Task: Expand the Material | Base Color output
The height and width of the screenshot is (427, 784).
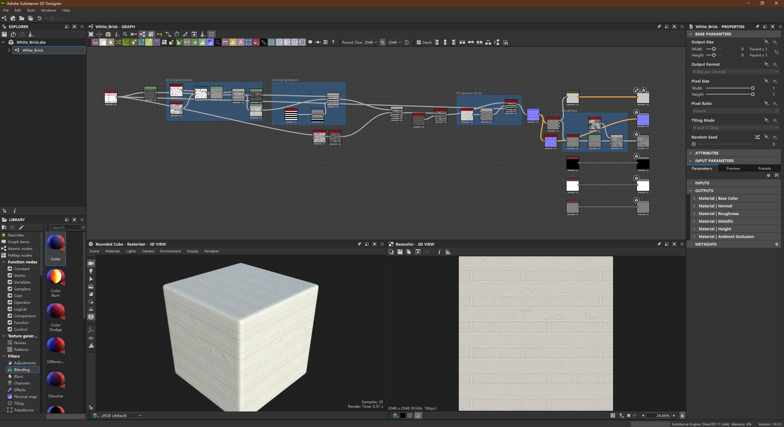Action: coord(694,198)
